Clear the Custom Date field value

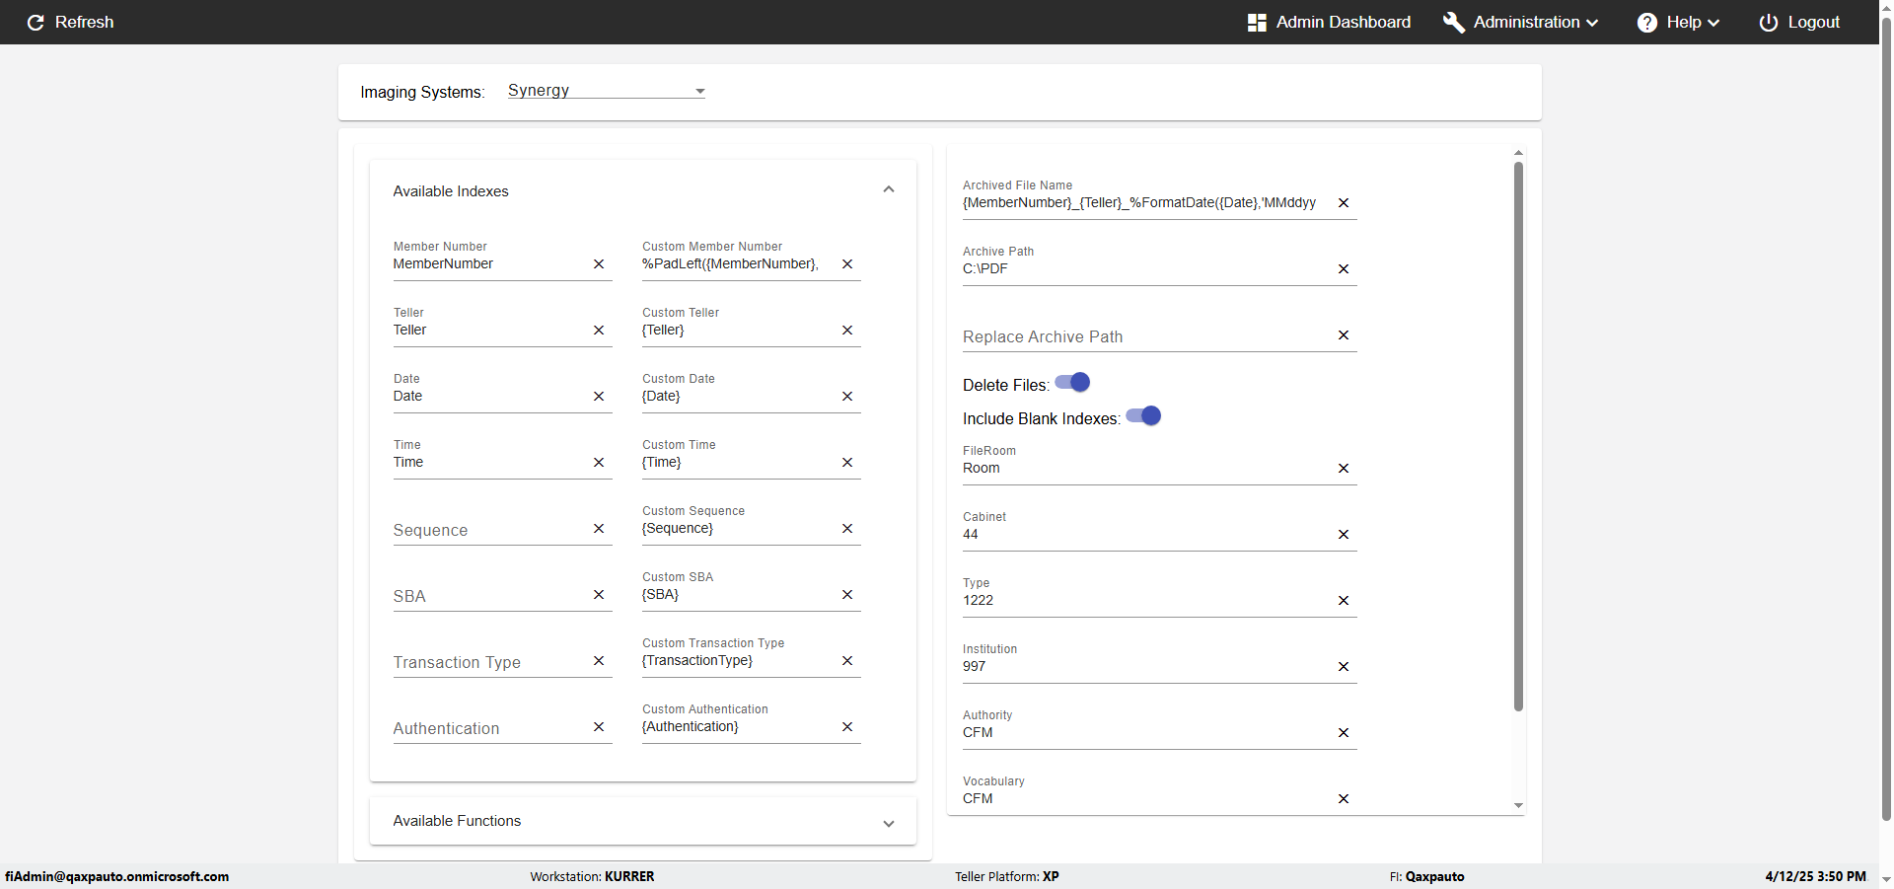click(847, 397)
